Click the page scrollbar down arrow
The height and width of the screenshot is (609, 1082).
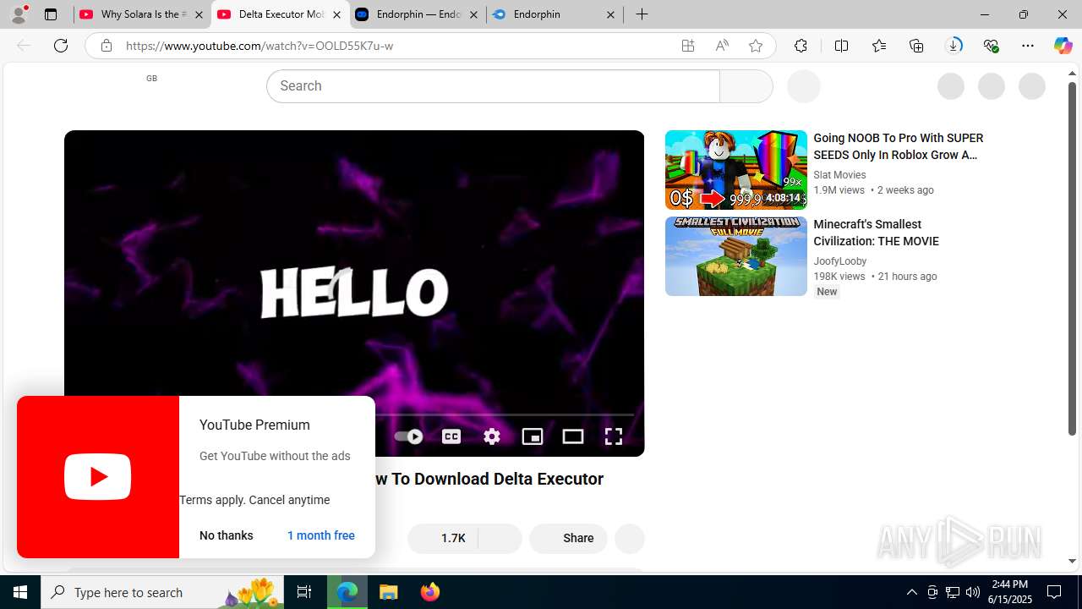pyautogui.click(x=1072, y=561)
